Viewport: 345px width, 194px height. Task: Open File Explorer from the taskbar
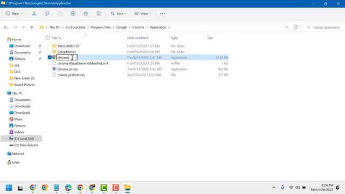click(127, 188)
